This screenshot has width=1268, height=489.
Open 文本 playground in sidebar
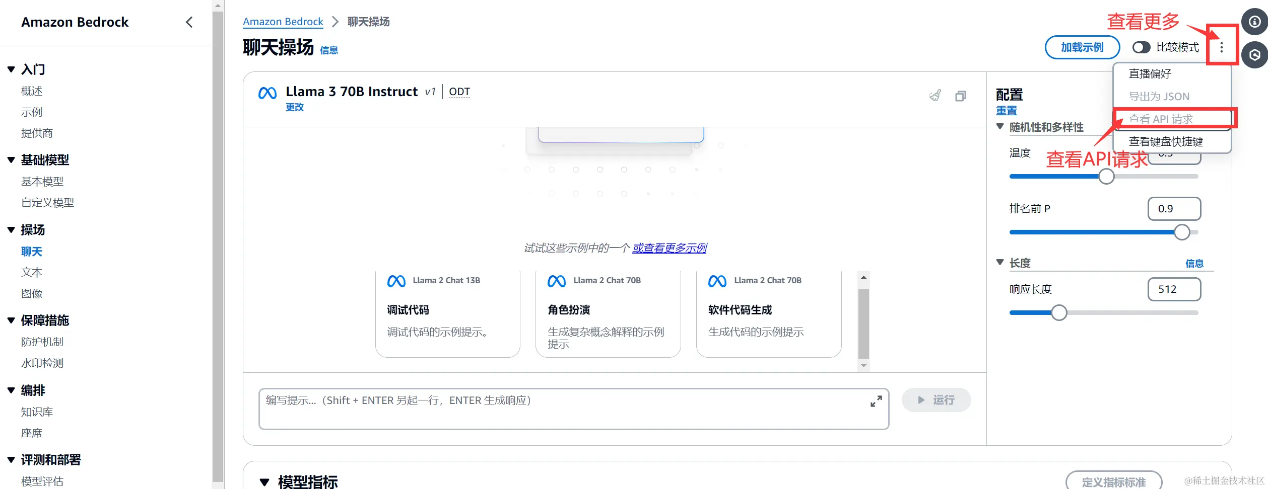(x=32, y=272)
